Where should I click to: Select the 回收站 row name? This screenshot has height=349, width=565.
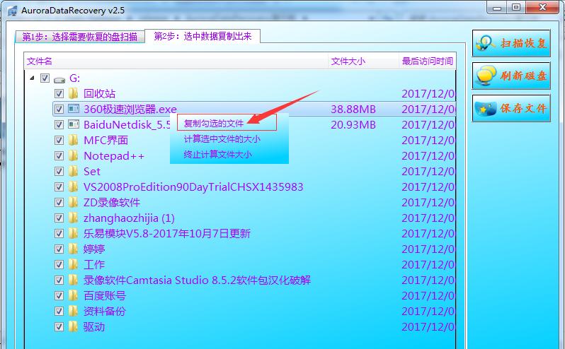point(99,93)
